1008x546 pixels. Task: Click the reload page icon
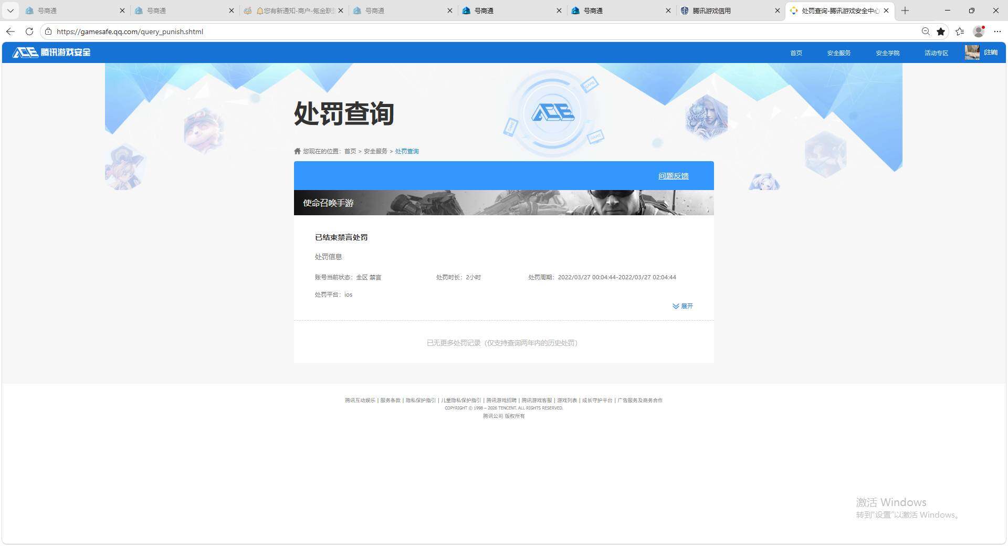pyautogui.click(x=29, y=31)
